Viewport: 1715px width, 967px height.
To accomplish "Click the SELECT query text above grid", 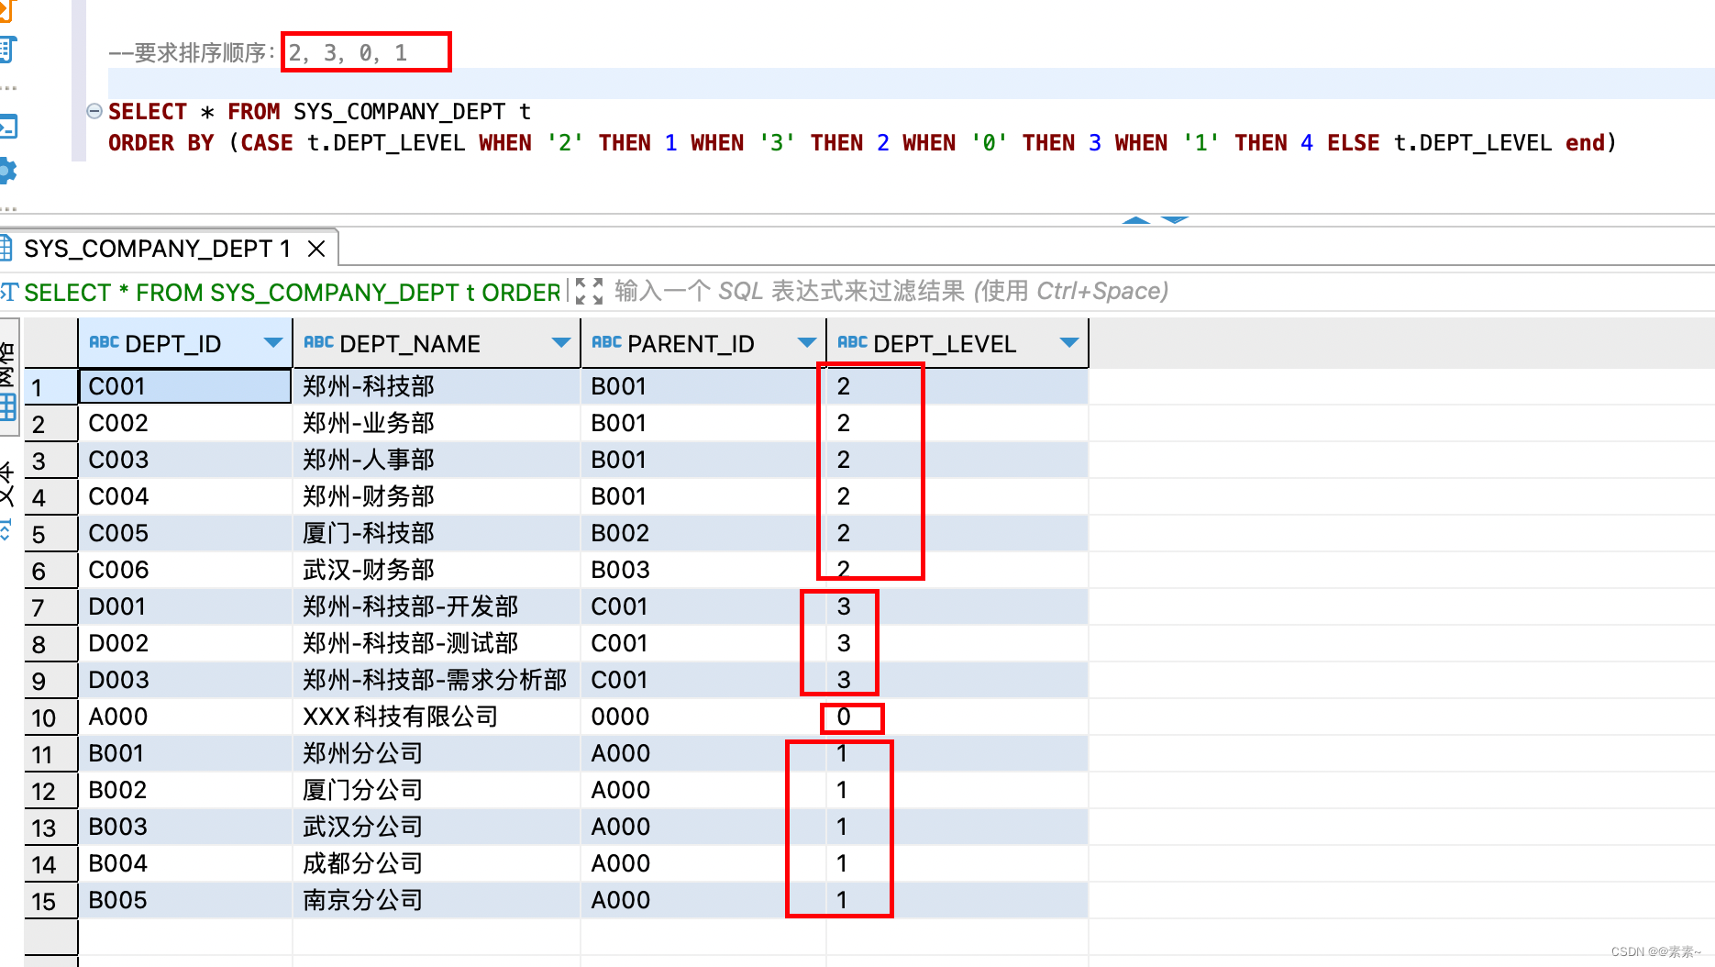I will click(292, 293).
